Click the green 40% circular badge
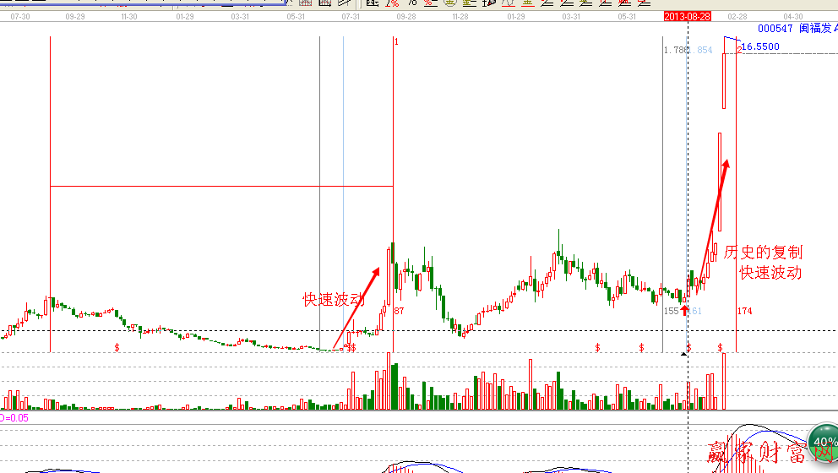Image resolution: width=838 pixels, height=473 pixels. [824, 442]
